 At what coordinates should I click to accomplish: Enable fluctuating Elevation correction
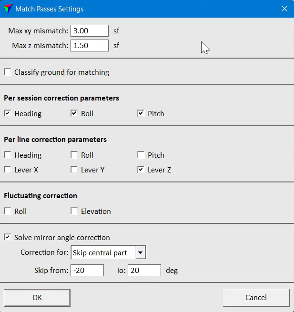[x=74, y=211]
